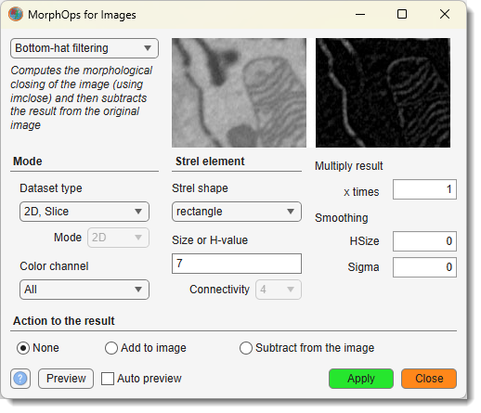The width and height of the screenshot is (481, 413).
Task: Open the disabled Mode 2D dropdown
Action: click(118, 238)
